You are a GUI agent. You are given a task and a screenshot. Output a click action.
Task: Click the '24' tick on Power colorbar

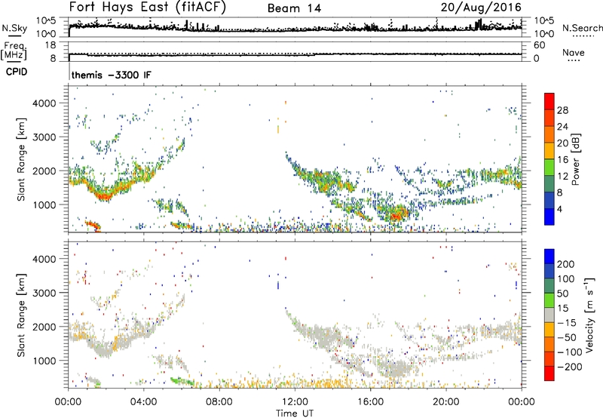tap(562, 127)
